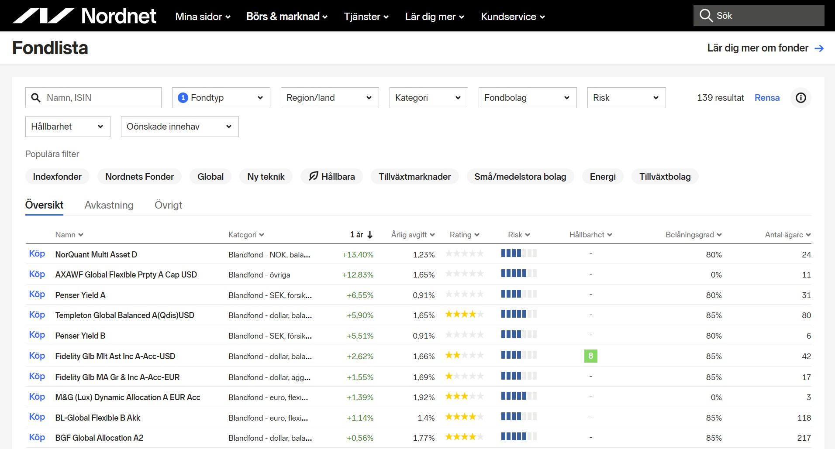Screen dimensions: 835x449
Task: Click the arrow next to Lär dig mer om fonder
Action: coord(819,48)
